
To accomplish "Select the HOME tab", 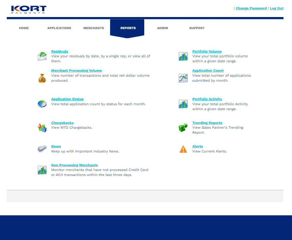I will (x=24, y=28).
